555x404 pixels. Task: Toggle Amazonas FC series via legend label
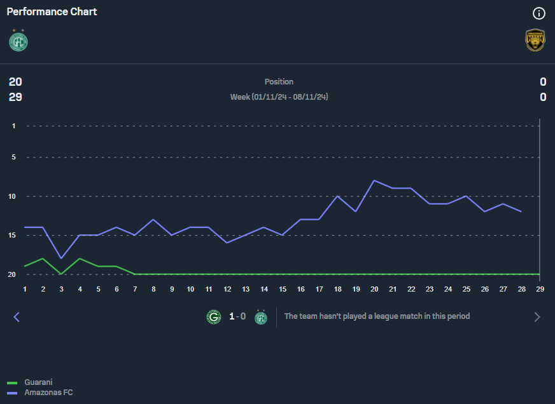pos(48,393)
